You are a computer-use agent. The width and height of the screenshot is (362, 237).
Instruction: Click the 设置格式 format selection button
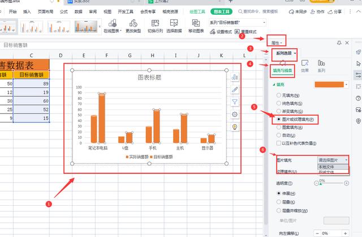tap(221, 32)
